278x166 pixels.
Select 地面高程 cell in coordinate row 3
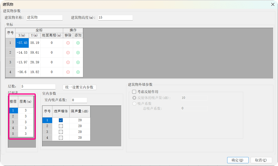click(x=52, y=62)
